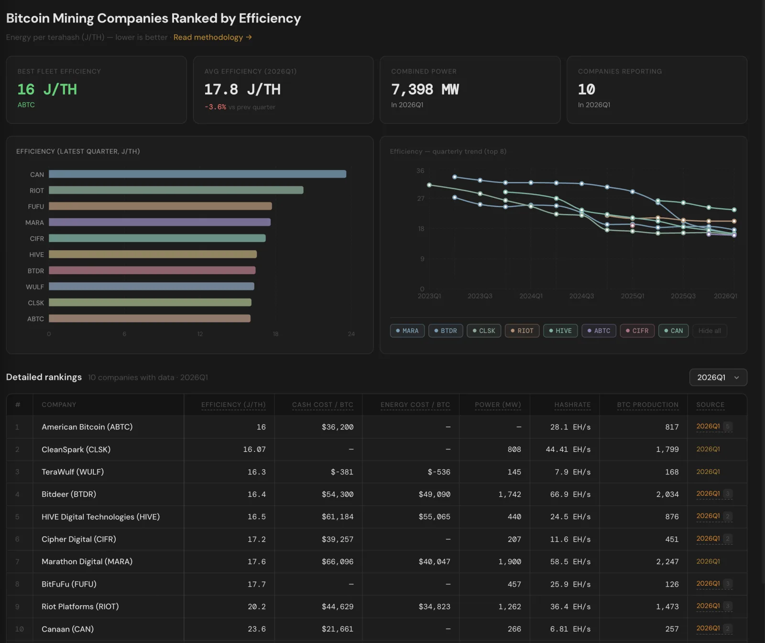Viewport: 765px width, 643px height.
Task: Open the 2026Q1 quarter dropdown
Action: (x=718, y=377)
